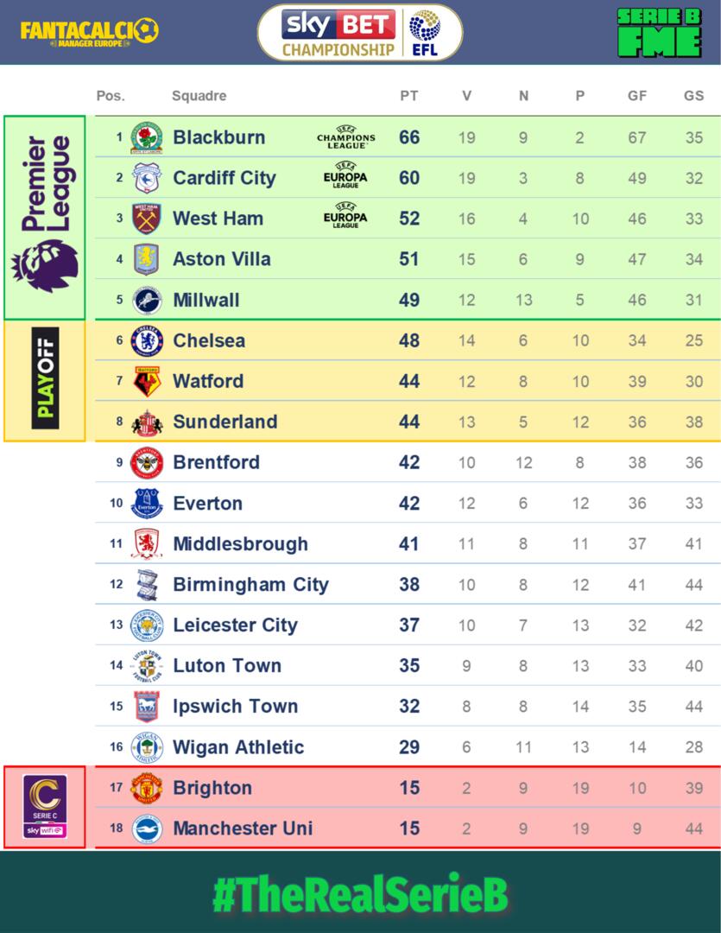Viewport: 721px width, 933px height.
Task: Select the West Ham club badge
Action: pos(146,219)
